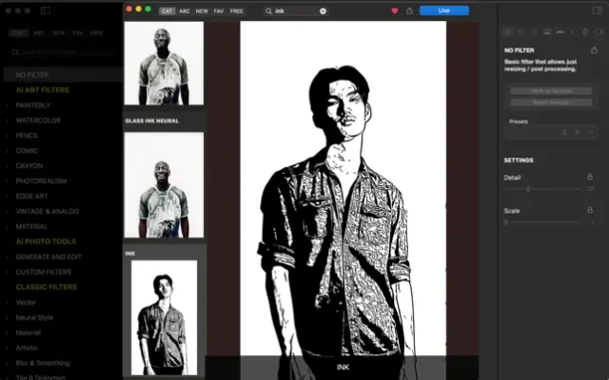This screenshot has width=609, height=380.
Task: Expand the WATERCOLOR filter category
Action: pyautogui.click(x=38, y=121)
